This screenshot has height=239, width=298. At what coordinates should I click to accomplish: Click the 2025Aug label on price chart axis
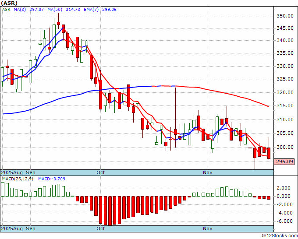click(12, 172)
